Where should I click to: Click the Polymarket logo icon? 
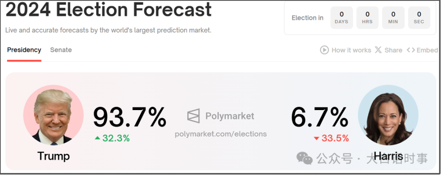click(193, 116)
